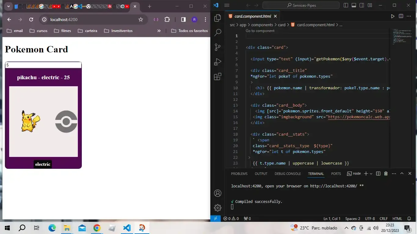Toggle primary side bar layout icon
This screenshot has height=234, width=417.
pos(346,5)
